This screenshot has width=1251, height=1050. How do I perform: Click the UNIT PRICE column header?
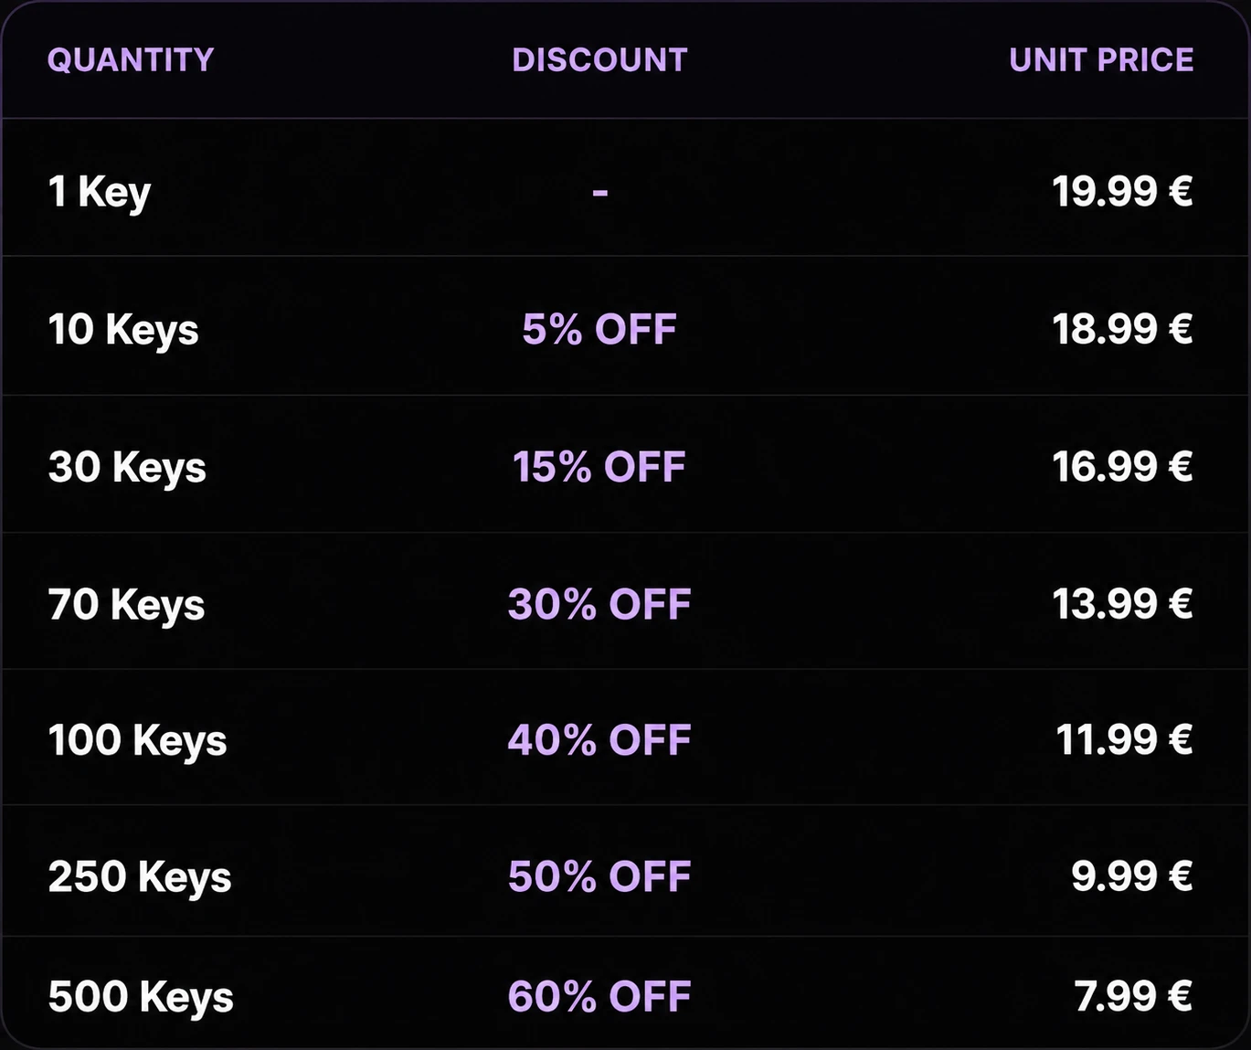click(x=1101, y=60)
